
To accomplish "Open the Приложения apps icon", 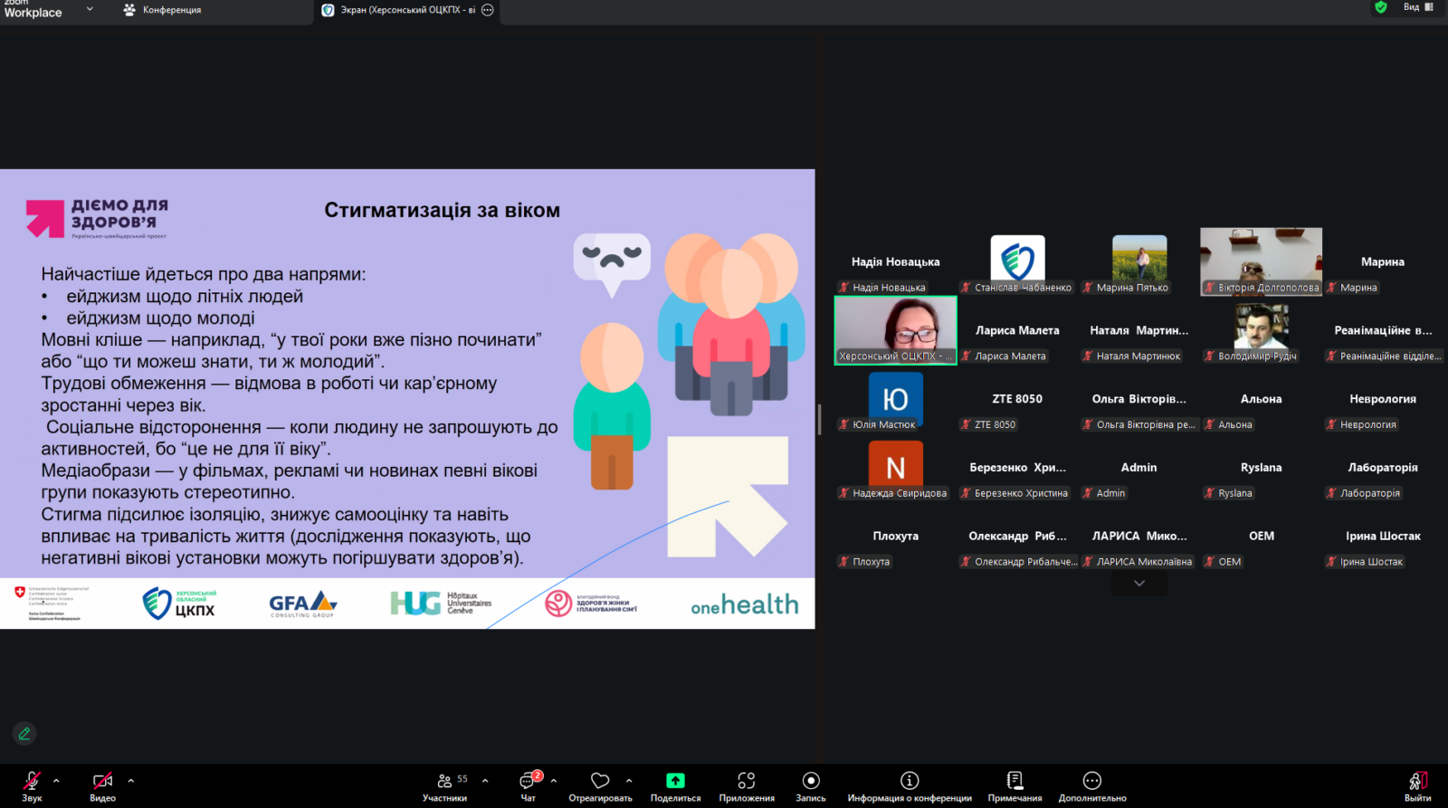I will [x=746, y=784].
